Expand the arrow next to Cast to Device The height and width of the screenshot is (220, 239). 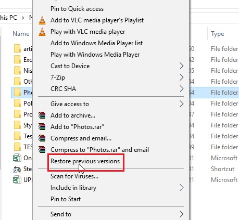pos(181,66)
